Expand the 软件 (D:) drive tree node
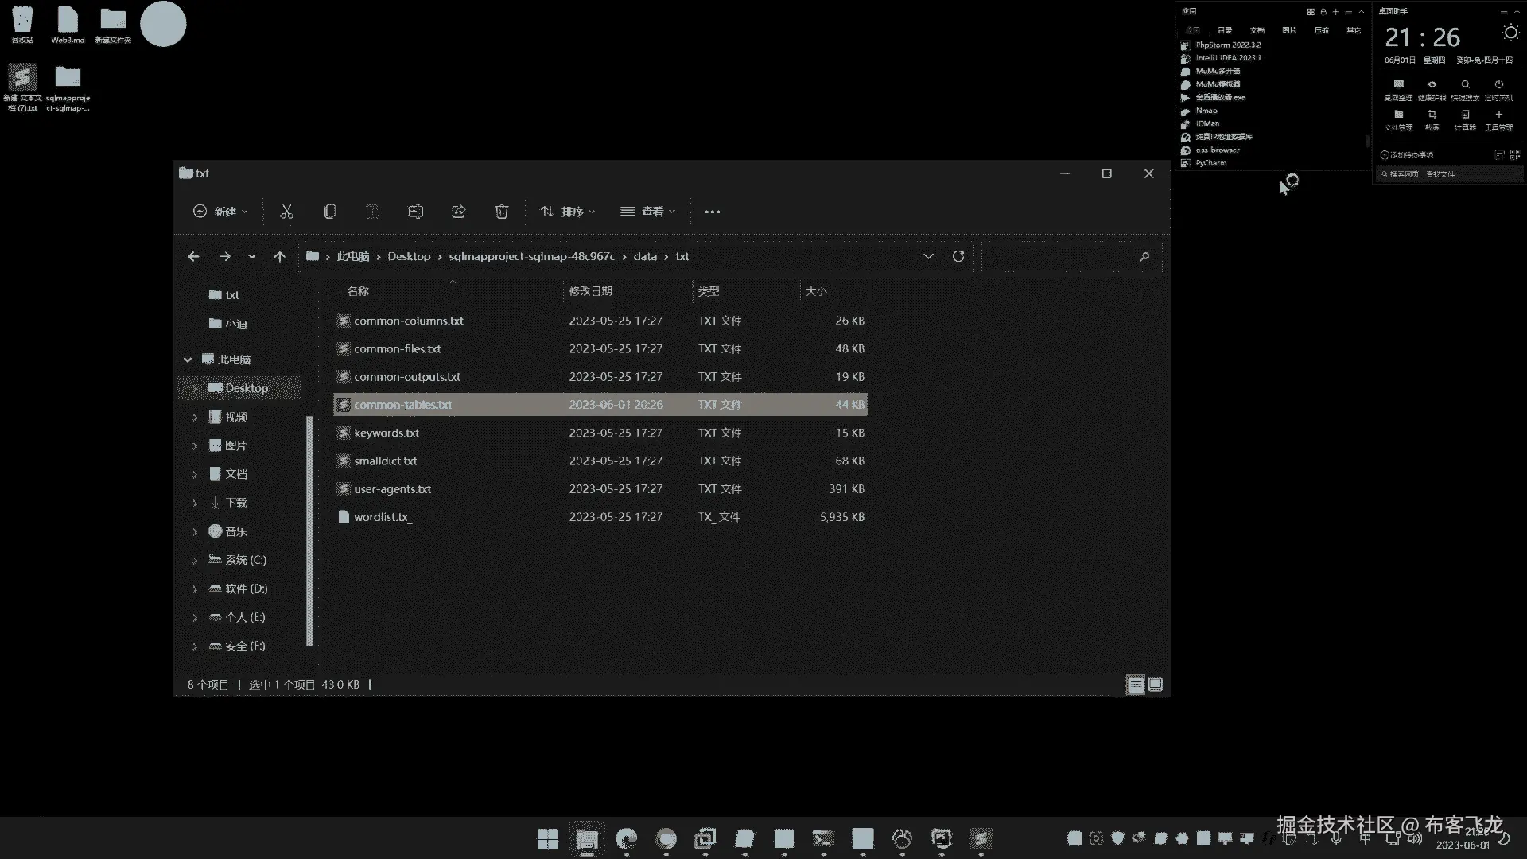The height and width of the screenshot is (859, 1527). 195,589
